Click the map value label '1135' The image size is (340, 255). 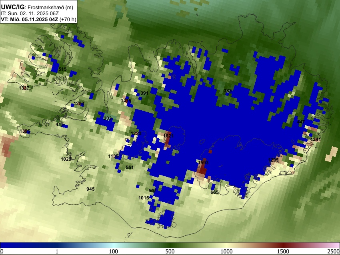click(x=114, y=156)
